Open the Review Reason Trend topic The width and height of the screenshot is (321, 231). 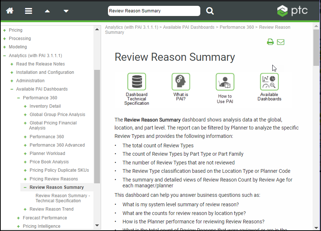click(52, 209)
